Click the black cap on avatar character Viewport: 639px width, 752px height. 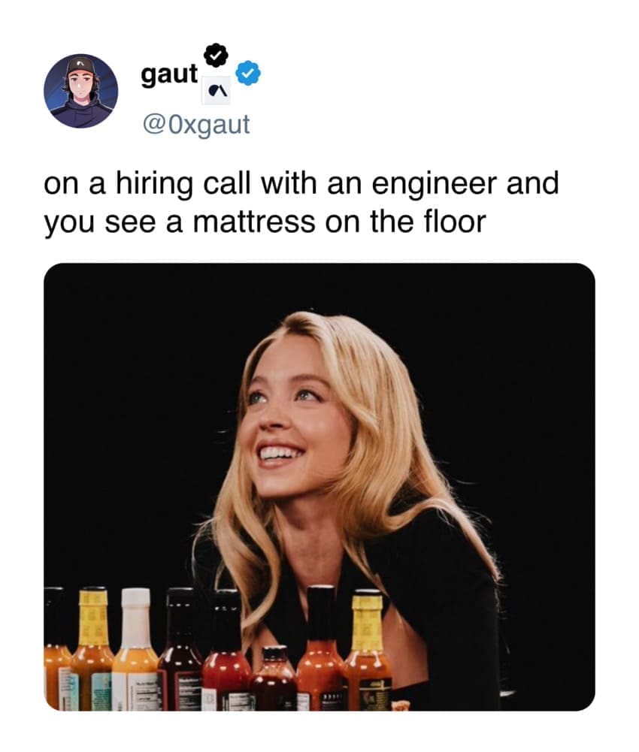pyautogui.click(x=82, y=66)
